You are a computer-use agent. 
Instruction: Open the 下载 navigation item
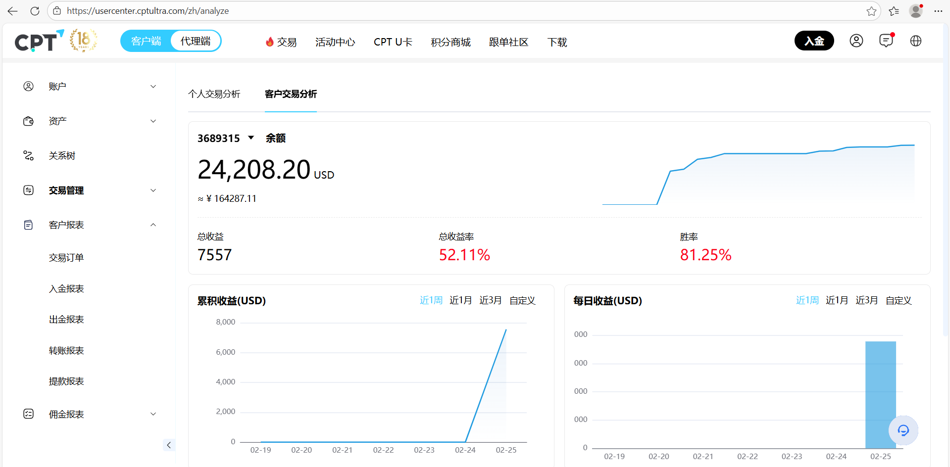[557, 42]
